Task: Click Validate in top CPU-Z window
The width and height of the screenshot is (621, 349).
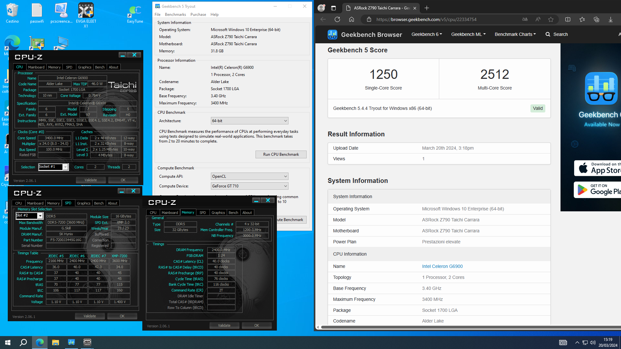Action: (x=91, y=180)
